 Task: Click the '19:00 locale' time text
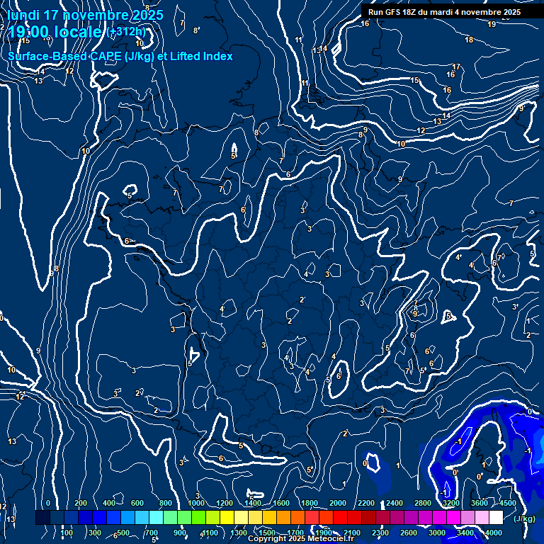tap(55, 32)
